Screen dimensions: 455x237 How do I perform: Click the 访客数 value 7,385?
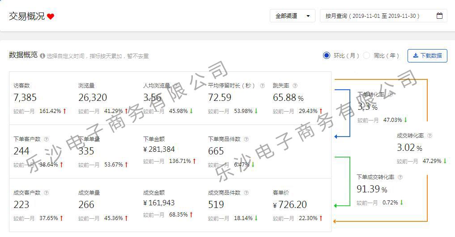(25, 98)
